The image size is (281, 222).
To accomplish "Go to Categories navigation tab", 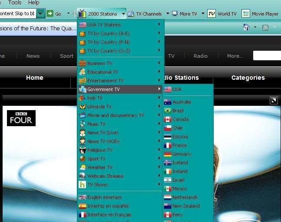I will [x=248, y=78].
